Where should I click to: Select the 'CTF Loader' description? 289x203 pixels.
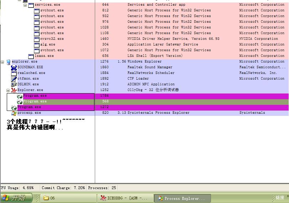tap(138, 79)
